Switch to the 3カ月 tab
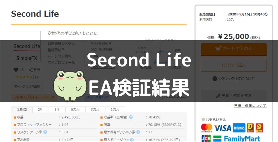Image resolution: width=278 pixels, height=142 pixels. coord(95,109)
